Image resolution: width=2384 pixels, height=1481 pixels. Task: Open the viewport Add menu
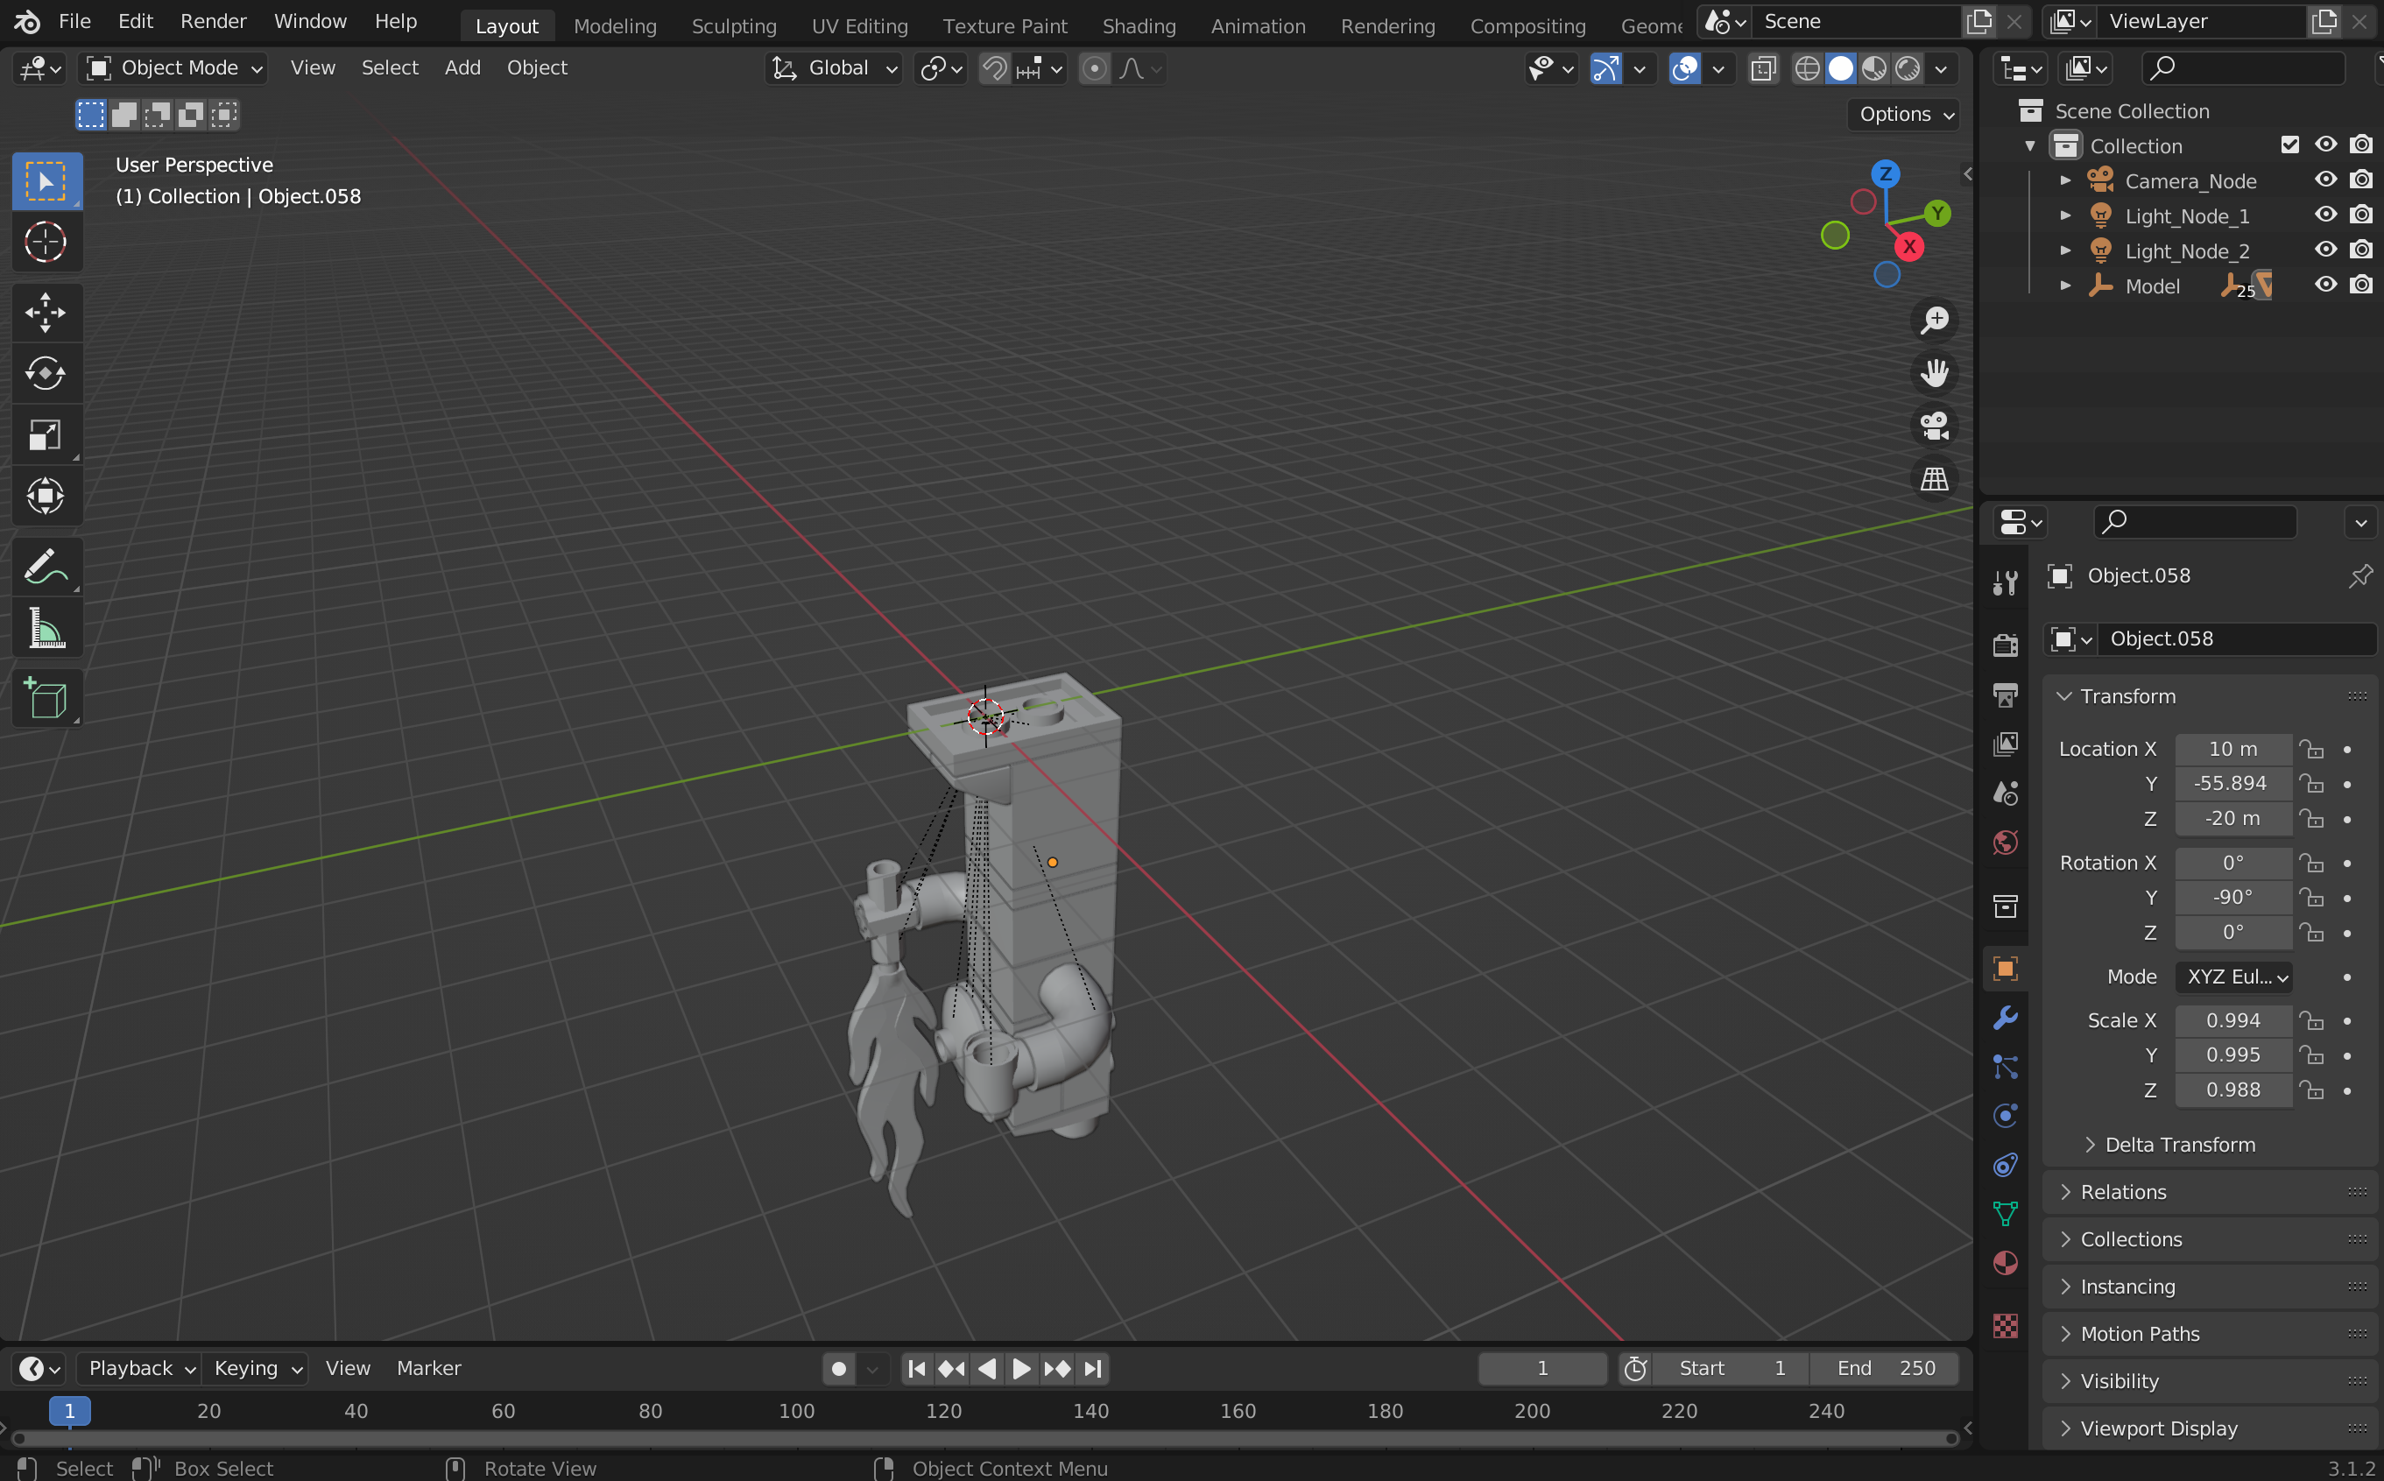462,67
